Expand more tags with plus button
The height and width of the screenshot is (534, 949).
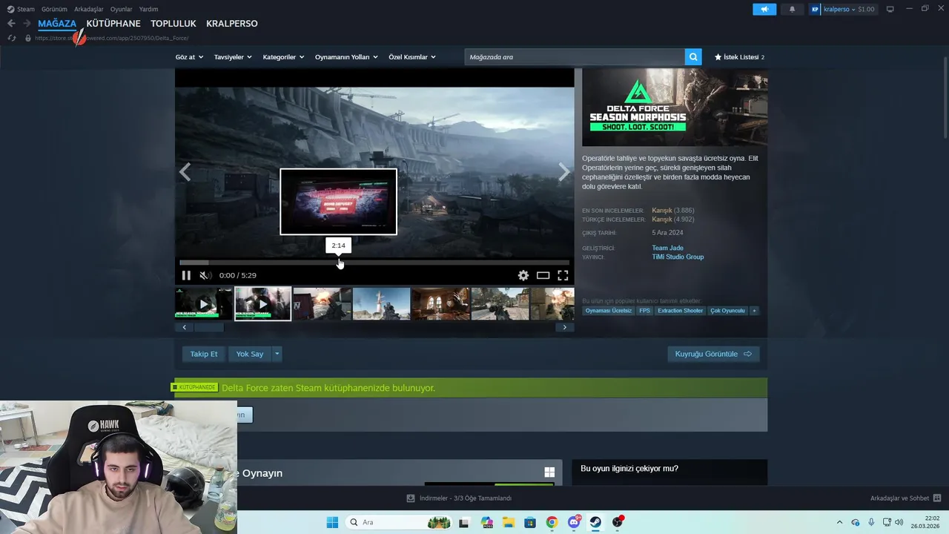754,311
